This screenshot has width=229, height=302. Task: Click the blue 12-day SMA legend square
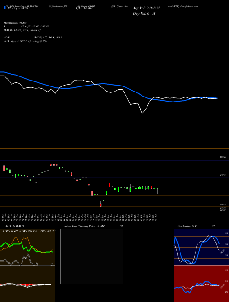pos(5,7)
